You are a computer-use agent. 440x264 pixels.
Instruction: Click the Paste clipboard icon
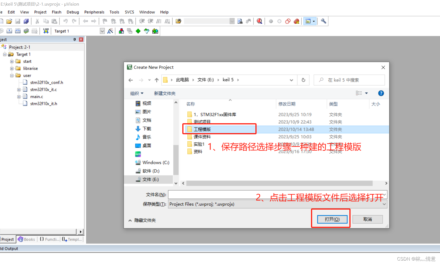point(54,21)
